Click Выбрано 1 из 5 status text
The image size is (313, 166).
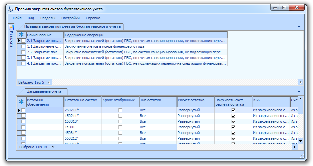(x=31, y=82)
